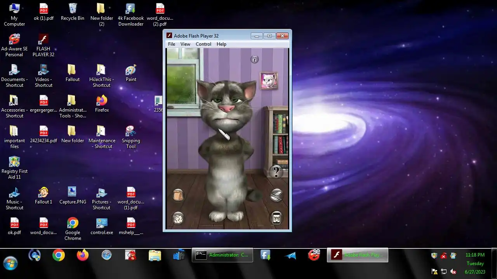Switch to Administrator command prompt taskbar button
Viewport: 497px width, 279px height.
tap(222, 255)
